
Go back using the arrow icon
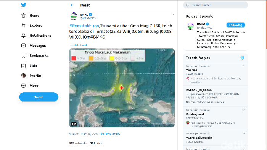72,5
